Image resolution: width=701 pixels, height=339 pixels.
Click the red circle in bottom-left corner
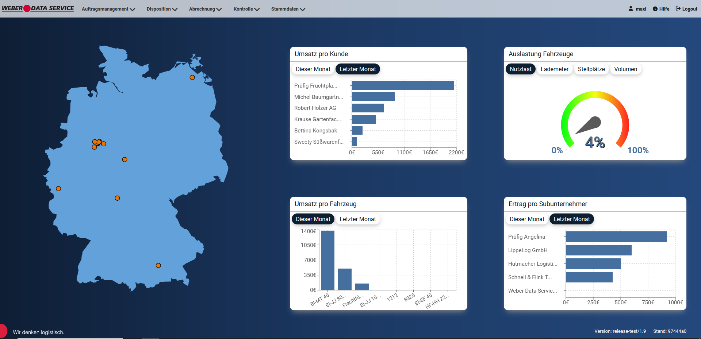[x=3, y=331]
